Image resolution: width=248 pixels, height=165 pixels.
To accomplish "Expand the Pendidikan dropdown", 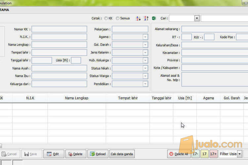I will 145,84.
